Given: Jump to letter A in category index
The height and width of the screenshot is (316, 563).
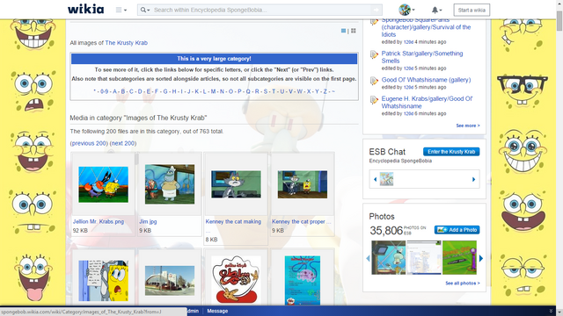Looking at the screenshot, I should click(x=115, y=91).
